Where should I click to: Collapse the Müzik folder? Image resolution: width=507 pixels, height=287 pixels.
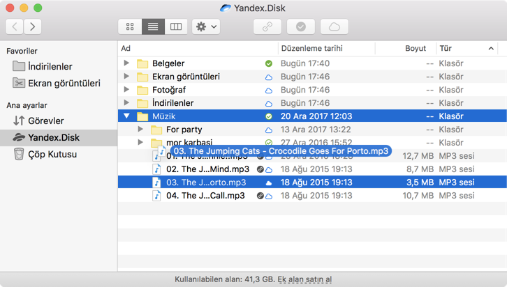[126, 116]
